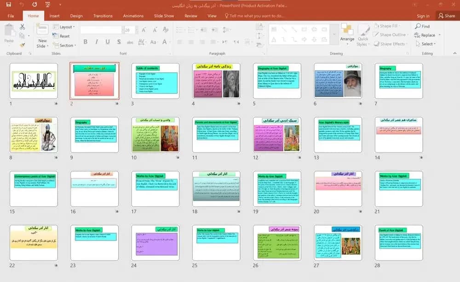The image size is (460, 282).
Task: Switch to the Transitions tab
Action: [103, 16]
